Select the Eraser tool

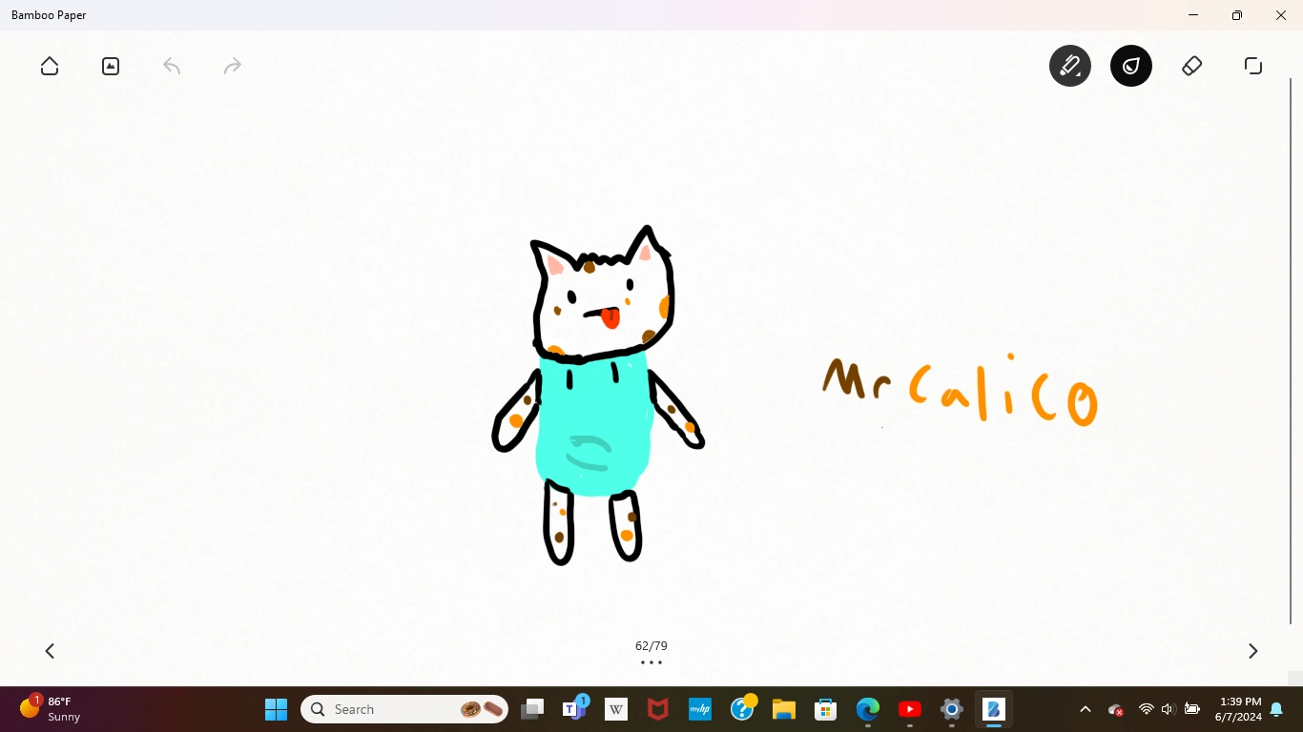[1191, 66]
